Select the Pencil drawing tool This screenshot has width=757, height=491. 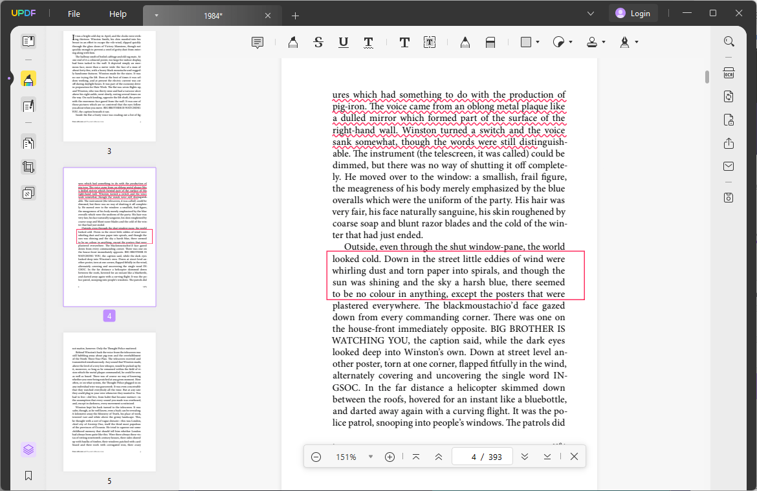click(465, 43)
